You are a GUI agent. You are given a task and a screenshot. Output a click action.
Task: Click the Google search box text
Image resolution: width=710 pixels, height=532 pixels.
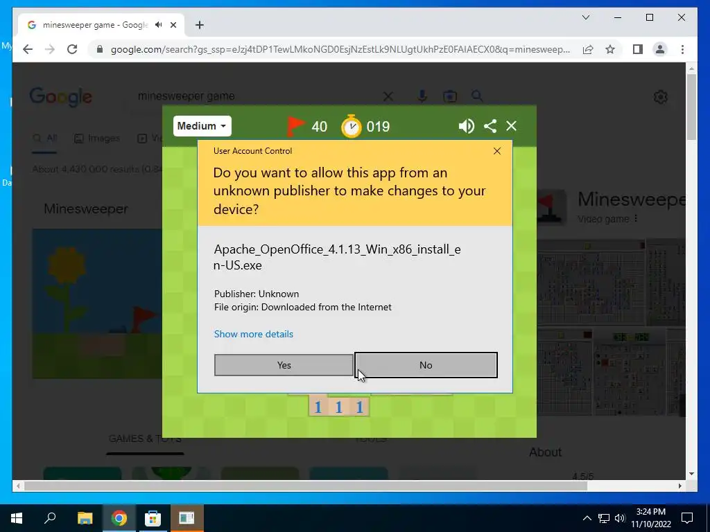click(186, 96)
